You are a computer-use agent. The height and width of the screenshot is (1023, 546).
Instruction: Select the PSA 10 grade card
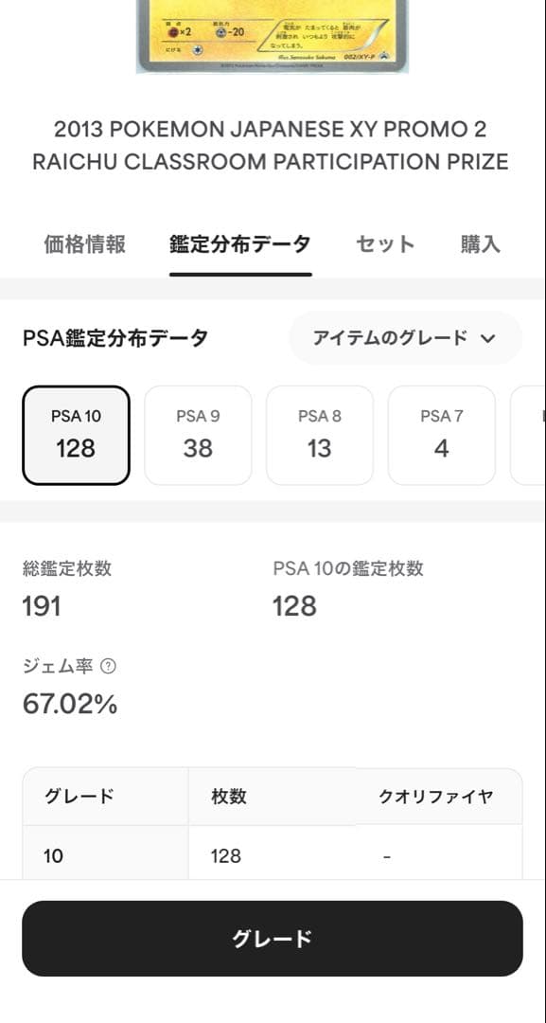click(77, 435)
